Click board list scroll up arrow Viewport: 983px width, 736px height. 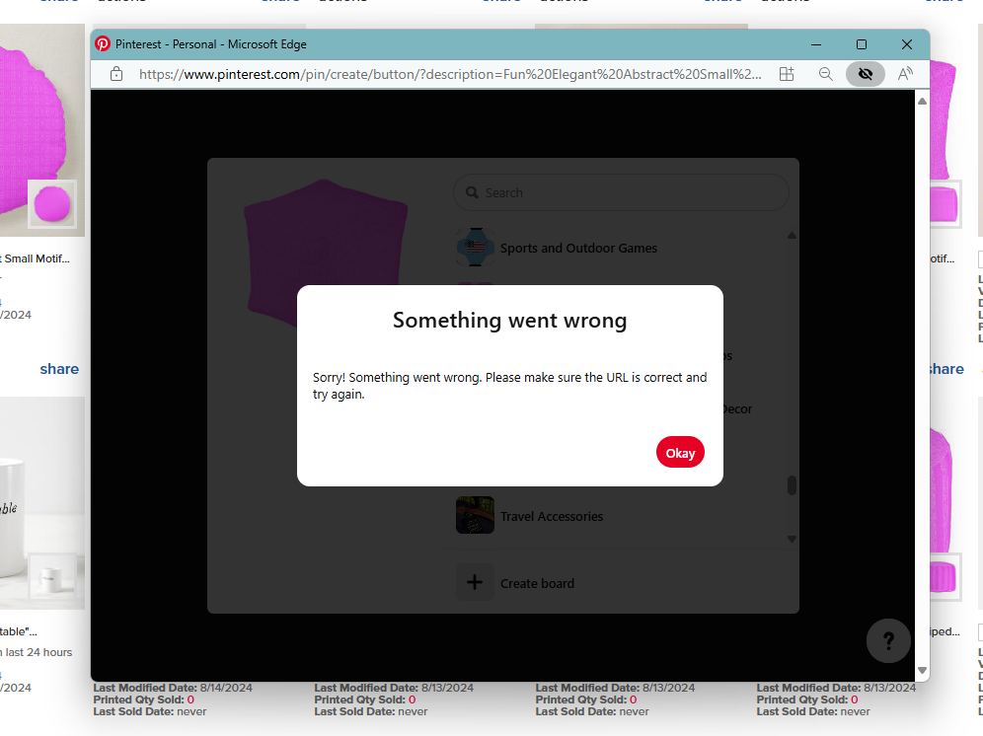point(792,236)
